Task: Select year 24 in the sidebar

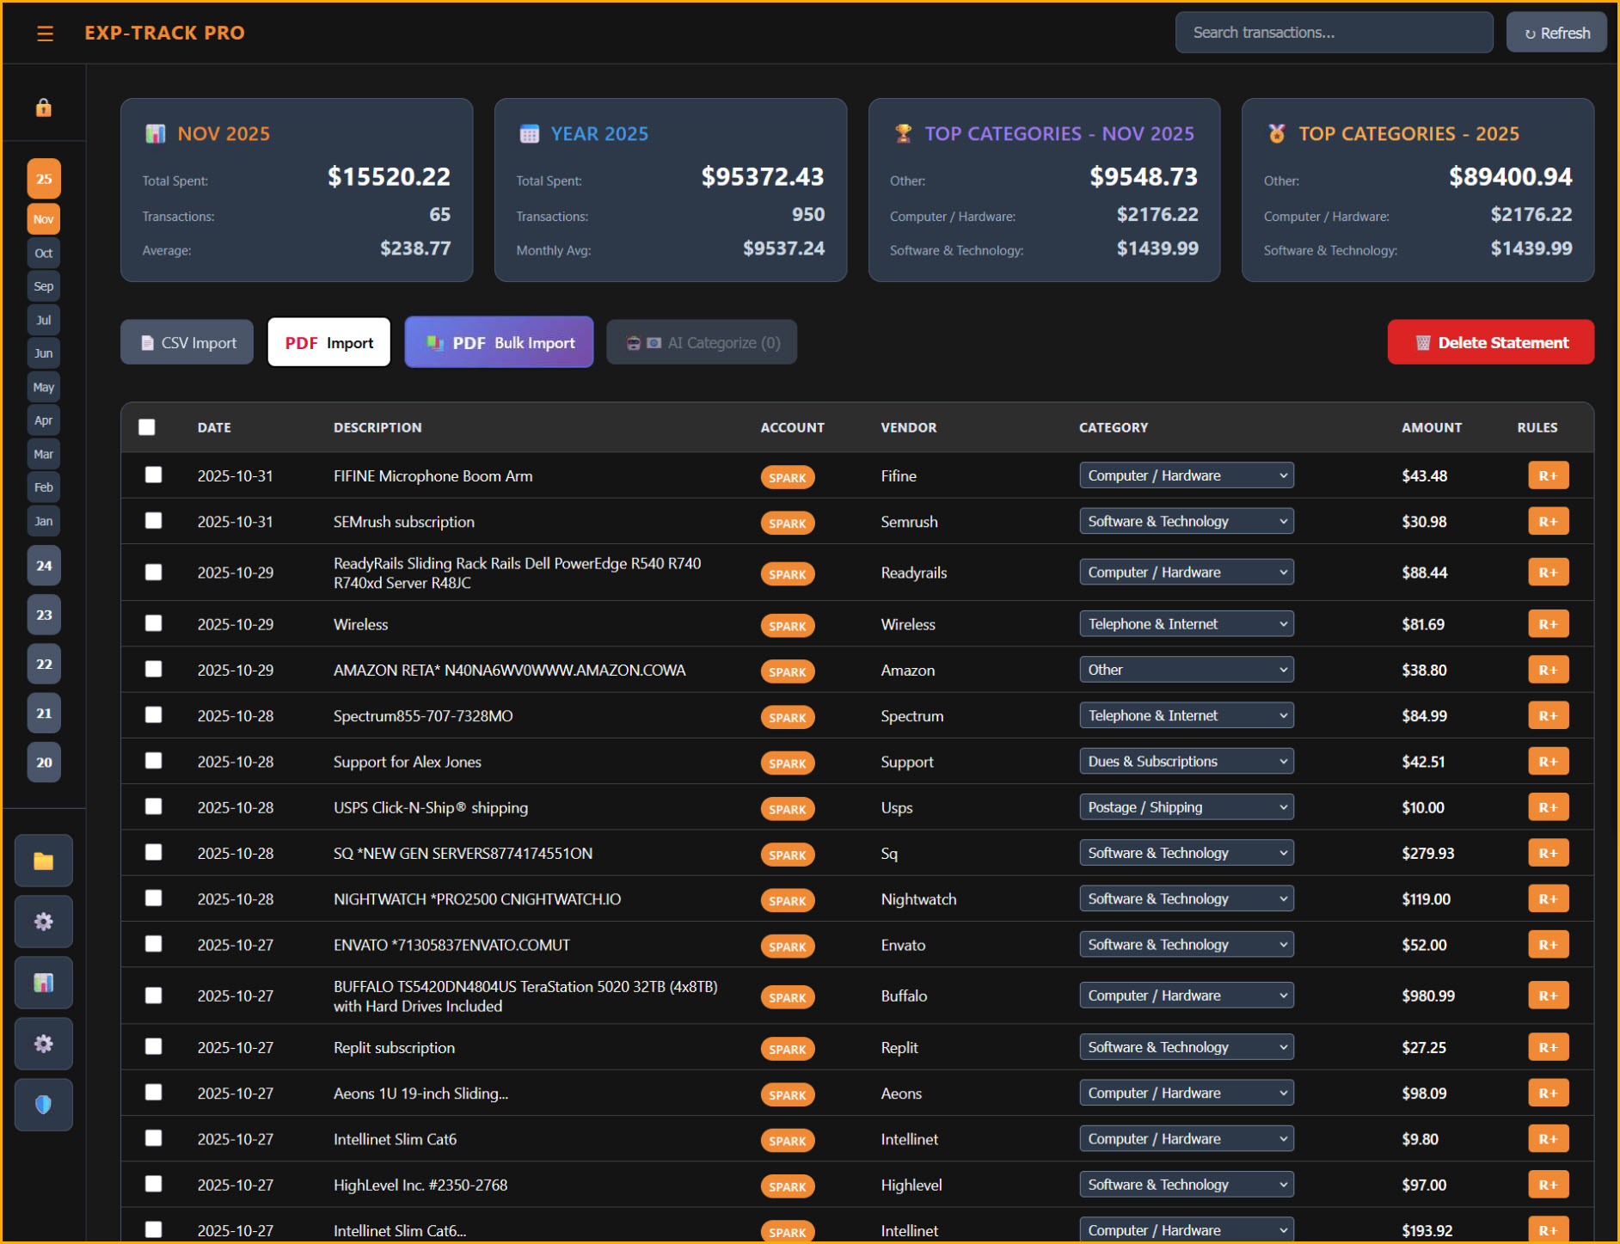Action: point(43,565)
